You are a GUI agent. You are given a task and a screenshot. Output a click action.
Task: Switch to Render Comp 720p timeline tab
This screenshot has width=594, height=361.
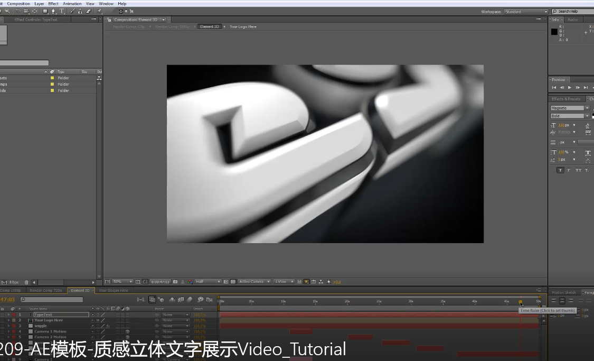(45, 291)
